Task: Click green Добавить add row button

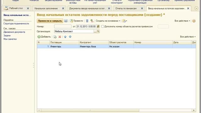Action: (x=44, y=37)
